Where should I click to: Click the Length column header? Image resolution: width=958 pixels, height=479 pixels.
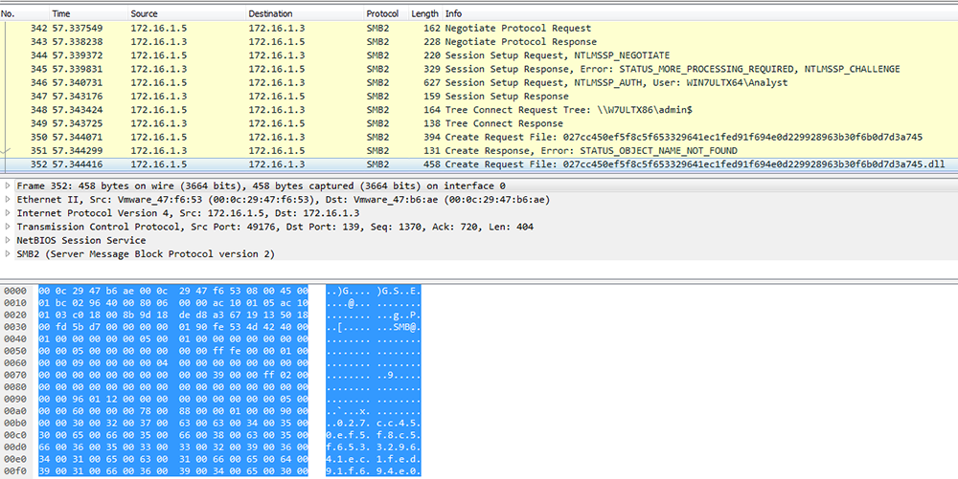point(424,13)
